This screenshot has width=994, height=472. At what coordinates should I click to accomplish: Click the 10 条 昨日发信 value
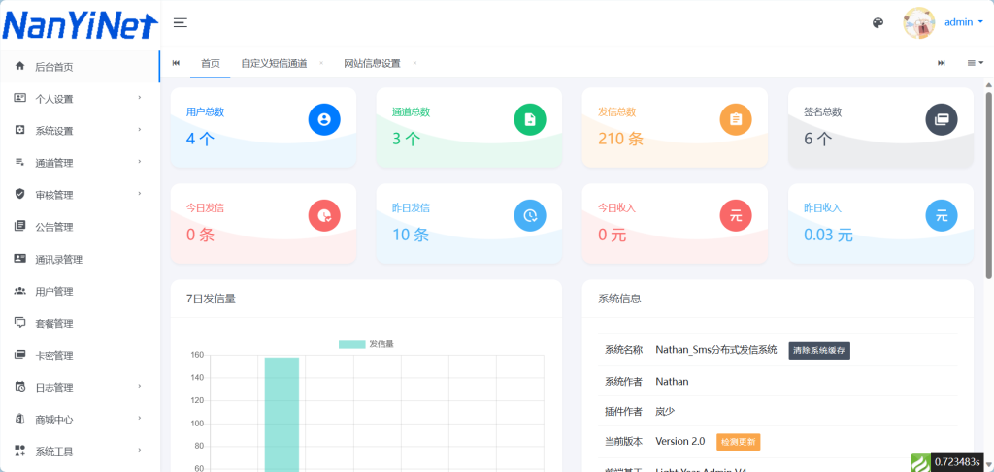pyautogui.click(x=411, y=235)
